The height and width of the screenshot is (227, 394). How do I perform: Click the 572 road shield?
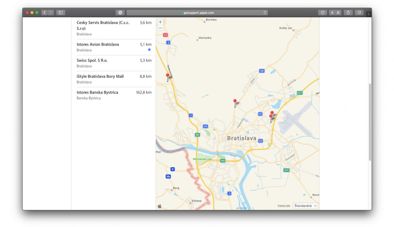pos(205,126)
